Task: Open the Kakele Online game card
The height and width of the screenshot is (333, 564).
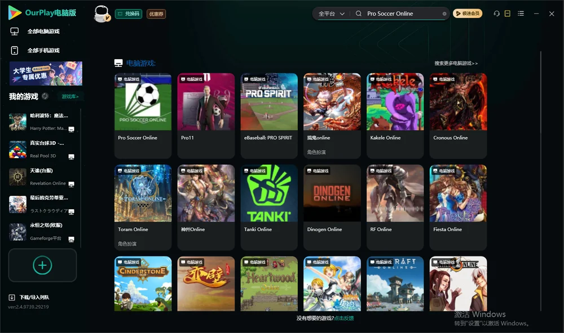Action: coord(395,115)
